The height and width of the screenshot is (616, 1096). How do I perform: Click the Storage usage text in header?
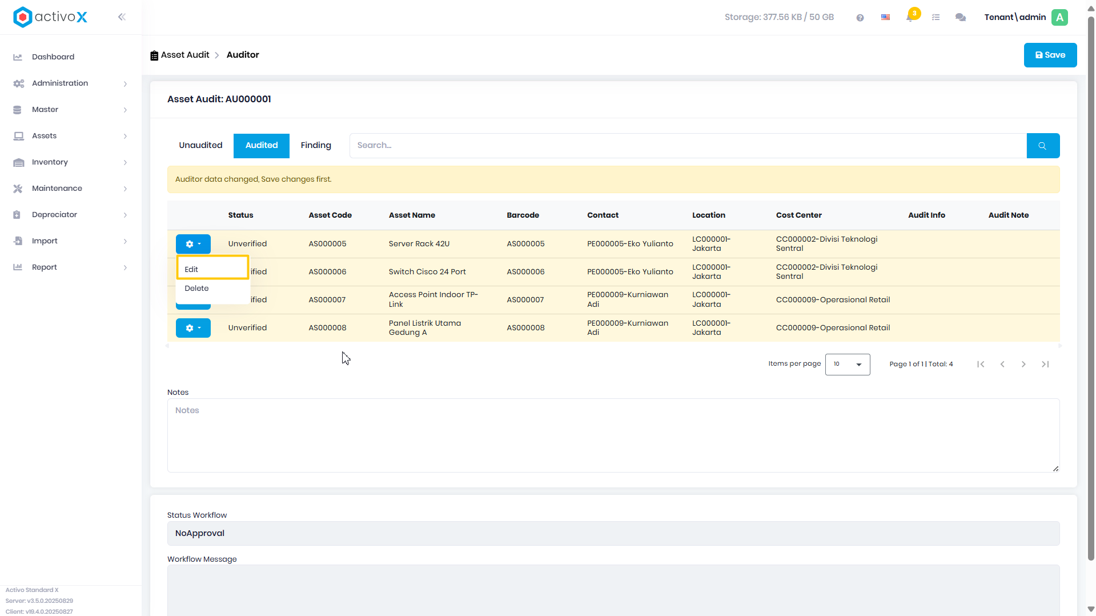tap(779, 17)
